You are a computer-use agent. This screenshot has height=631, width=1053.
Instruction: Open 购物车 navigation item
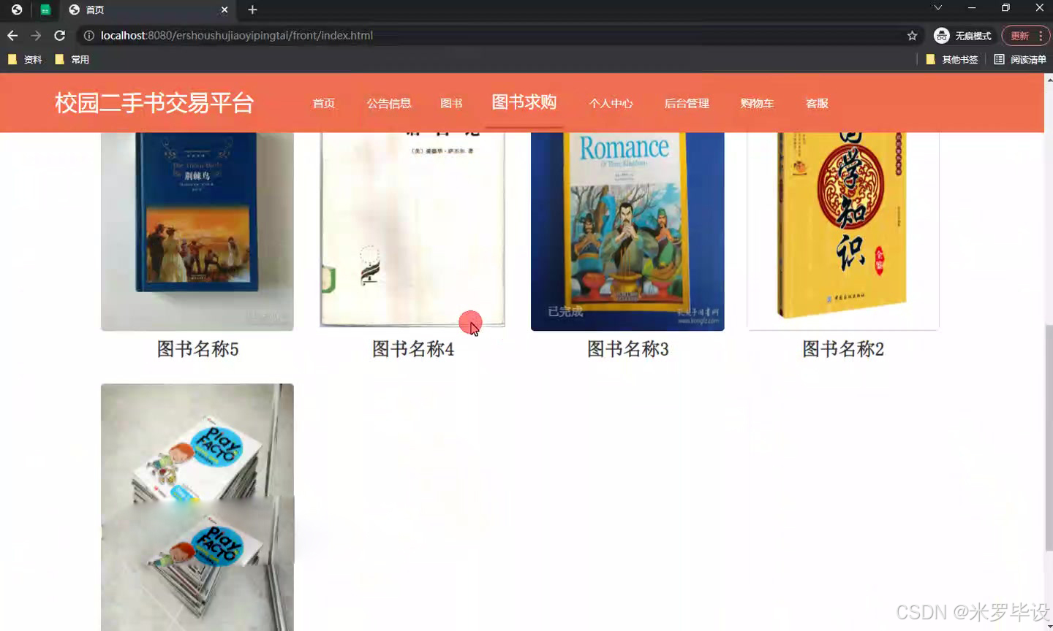[x=757, y=103]
